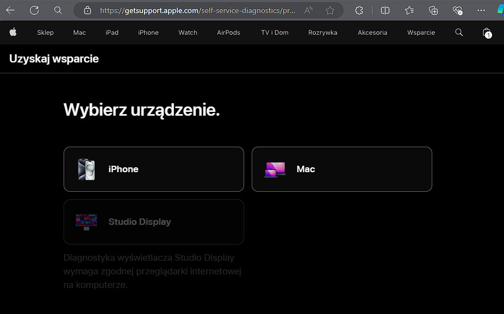Image resolution: width=504 pixels, height=314 pixels.
Task: Open the Rozrywka navigation item
Action: tap(323, 33)
